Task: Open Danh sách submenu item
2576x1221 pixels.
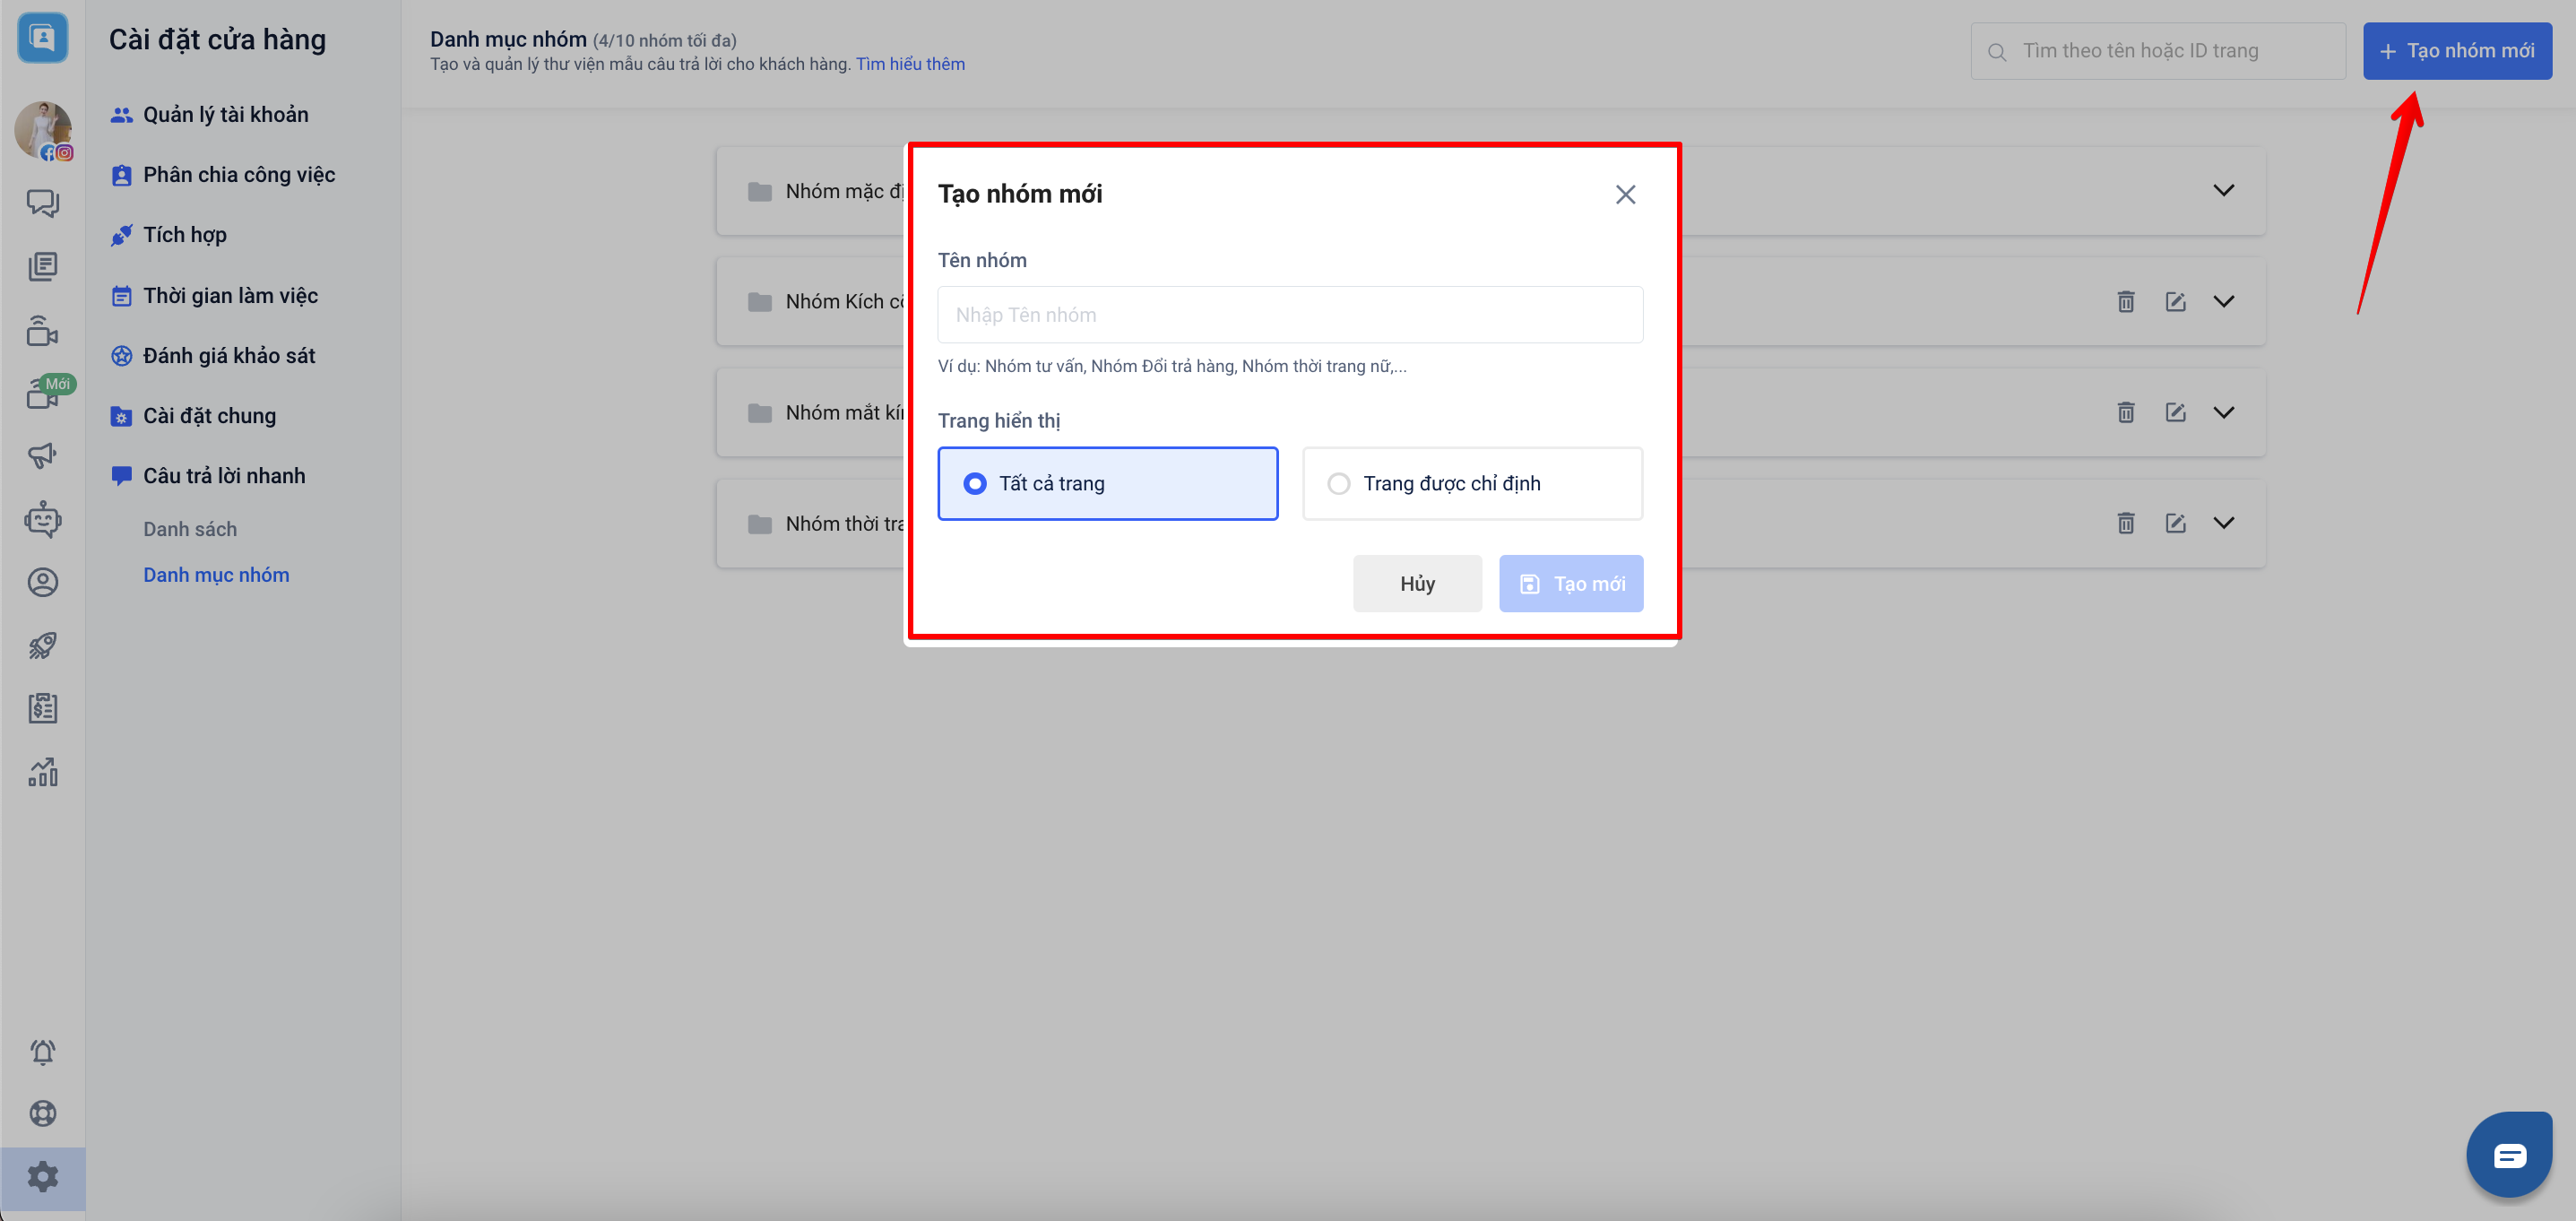Action: coord(190,529)
